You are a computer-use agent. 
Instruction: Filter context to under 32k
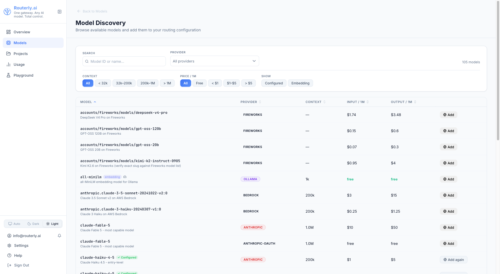pos(103,83)
